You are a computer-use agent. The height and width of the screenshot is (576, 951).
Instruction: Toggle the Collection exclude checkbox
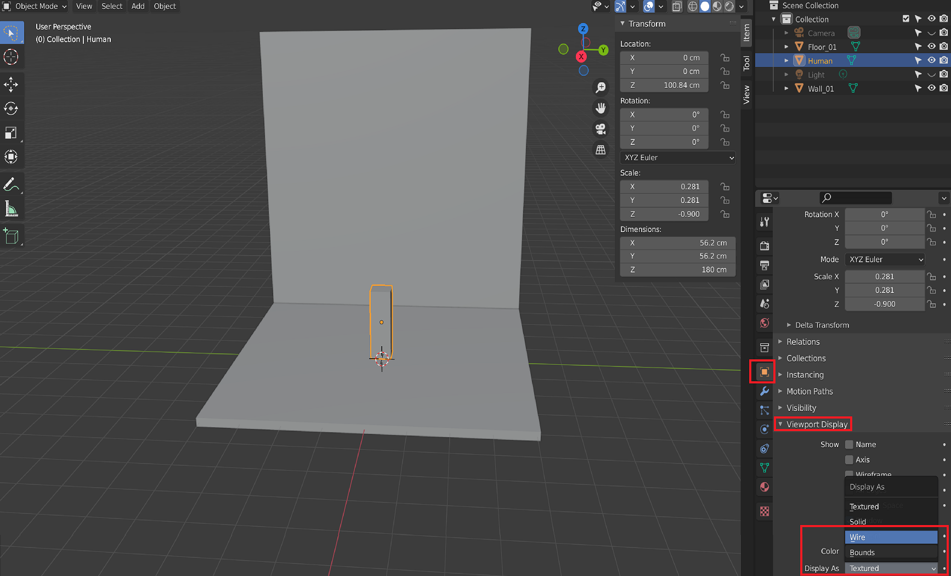tap(906, 19)
